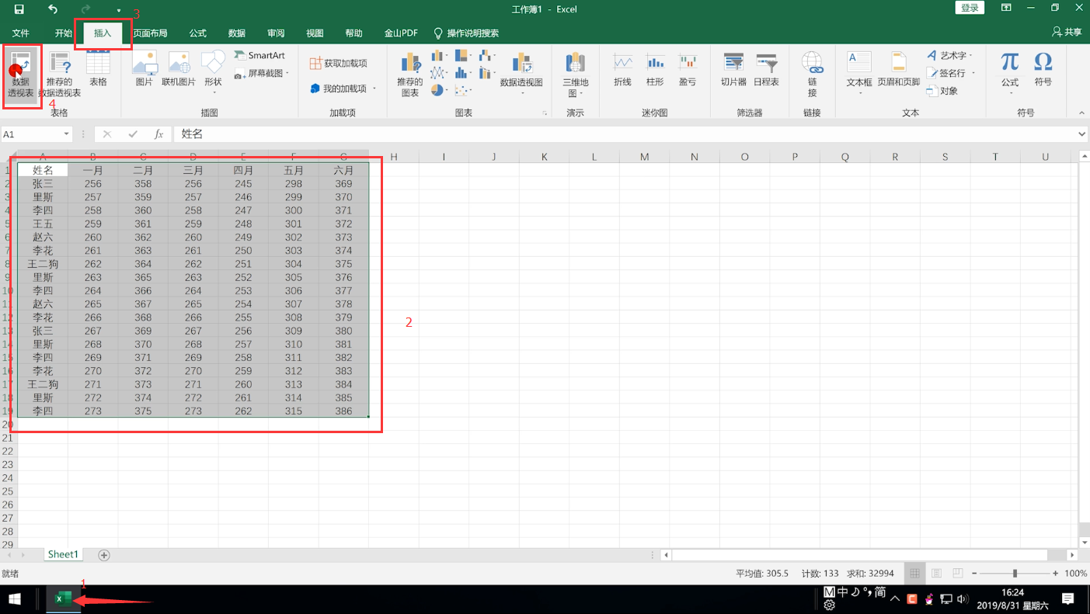Add a new sheet with plus button
The width and height of the screenshot is (1090, 614).
pyautogui.click(x=104, y=555)
